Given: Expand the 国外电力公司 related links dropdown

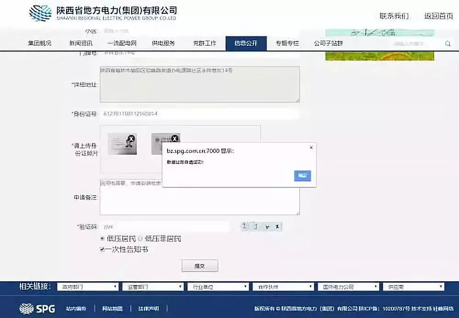Looking at the screenshot, I should [x=349, y=286].
